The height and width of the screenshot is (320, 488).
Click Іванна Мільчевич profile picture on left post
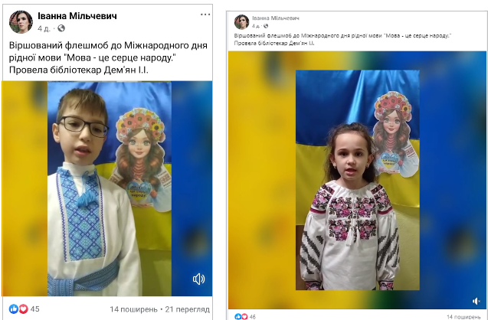[21, 21]
